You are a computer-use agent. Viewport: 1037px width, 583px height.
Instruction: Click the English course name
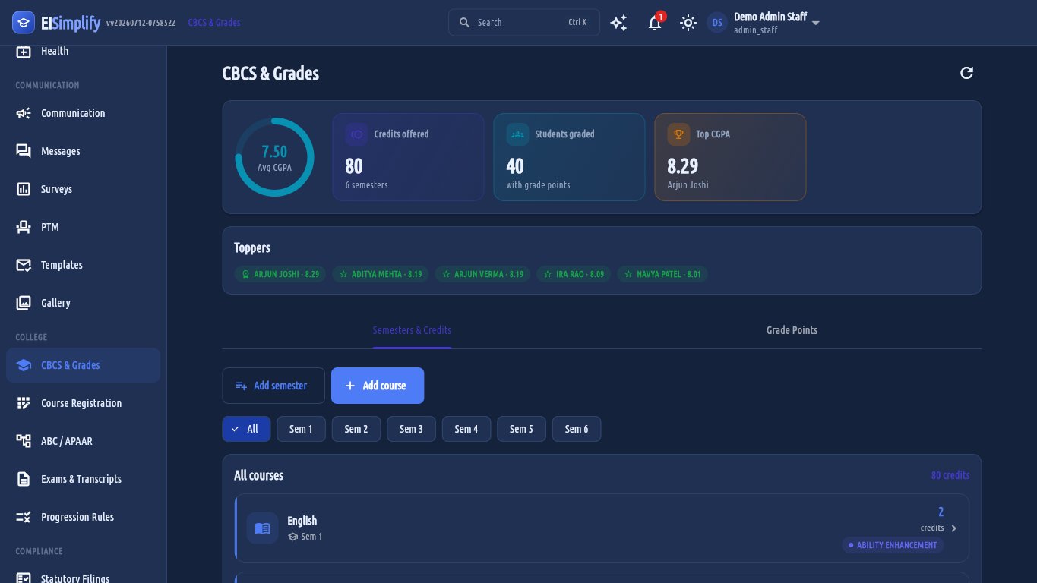(x=302, y=521)
